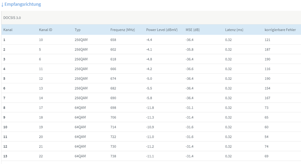Click the down arrow beside Empfangsrichtung
Image resolution: width=301 pixels, height=164 pixels.
[x=2, y=5]
